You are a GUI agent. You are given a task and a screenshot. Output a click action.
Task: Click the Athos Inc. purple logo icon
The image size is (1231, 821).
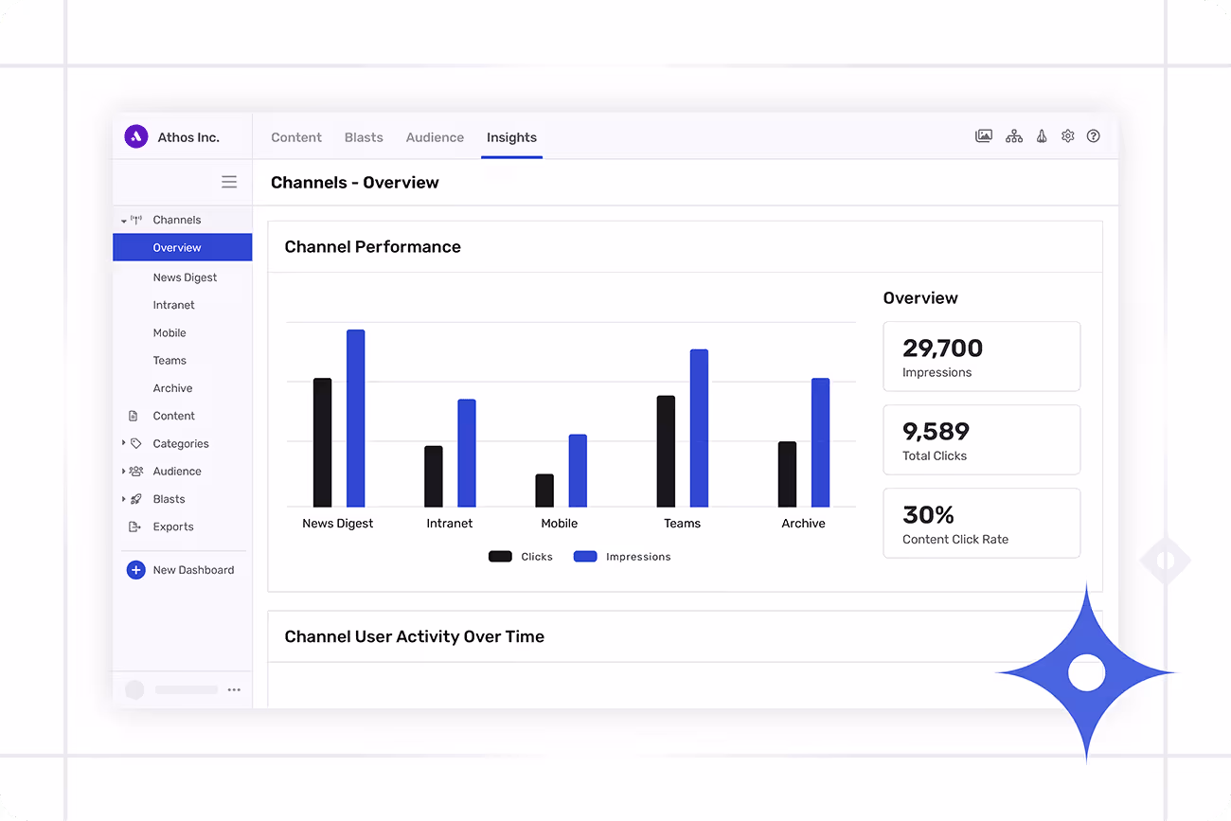click(136, 136)
